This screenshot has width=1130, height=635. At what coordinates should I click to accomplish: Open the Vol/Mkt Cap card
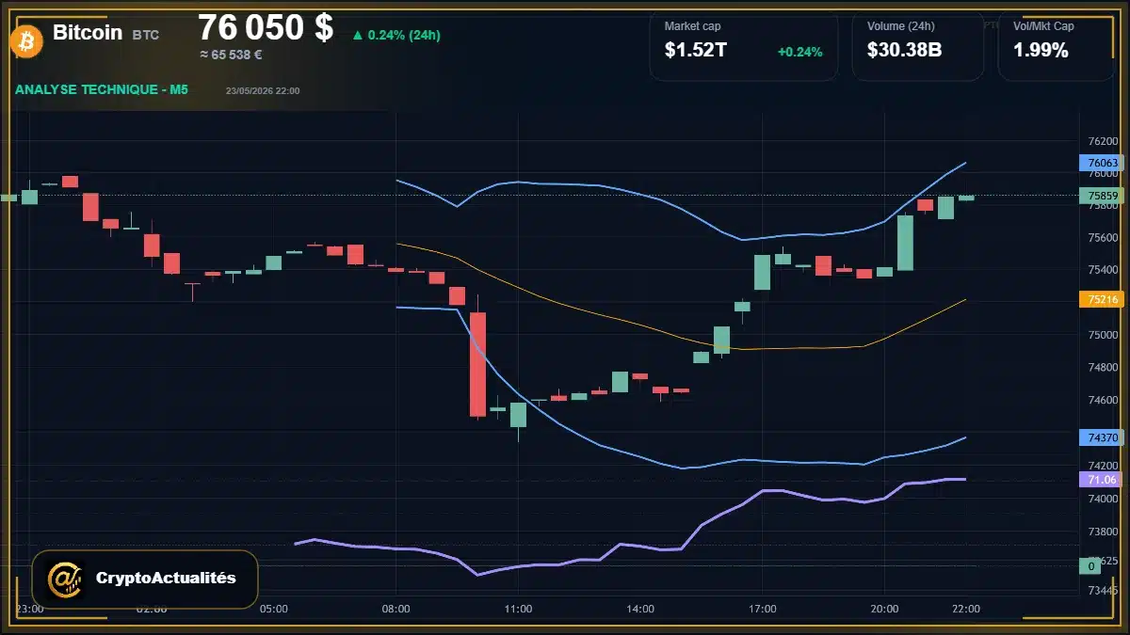click(x=1057, y=45)
